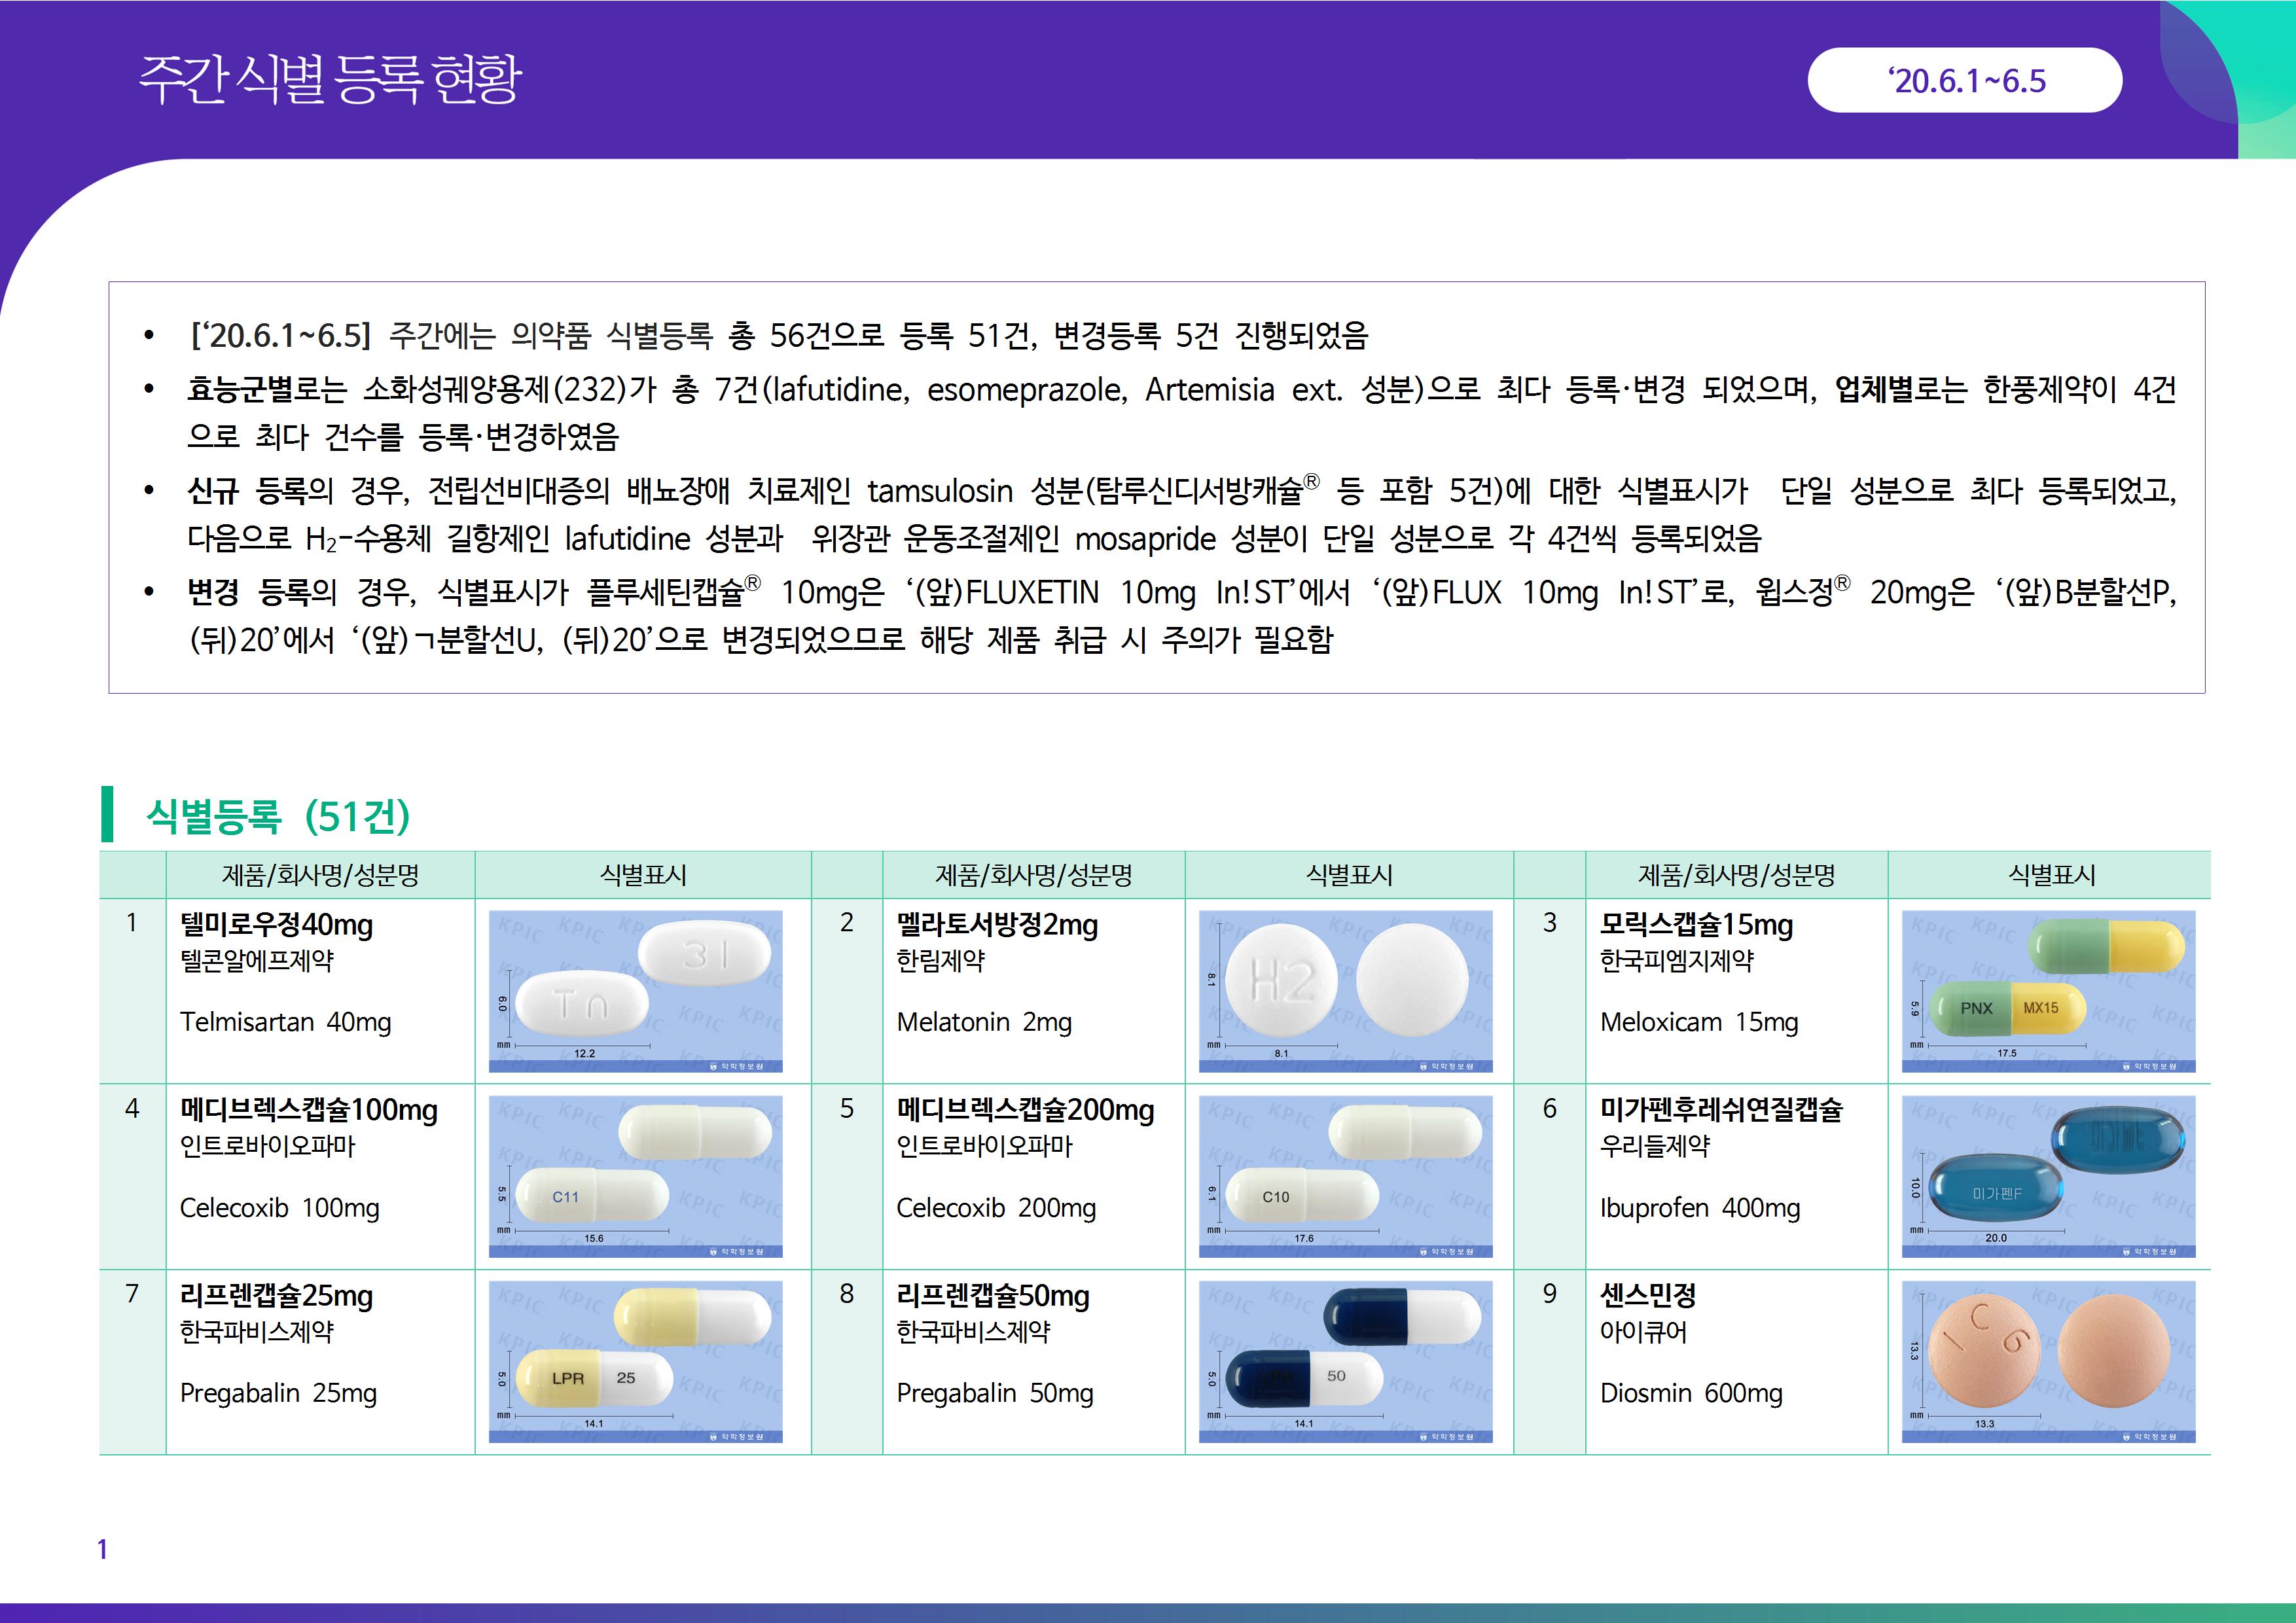The height and width of the screenshot is (1623, 2296).
Task: Click the 식별등록 (51건) section heading
Action: pos(278,816)
